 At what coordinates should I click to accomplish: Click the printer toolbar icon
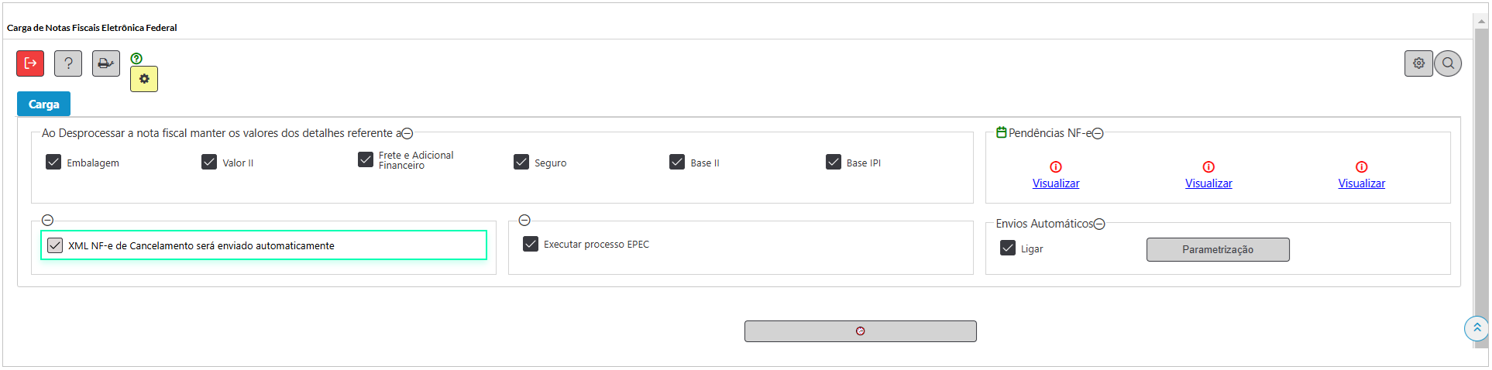click(106, 63)
